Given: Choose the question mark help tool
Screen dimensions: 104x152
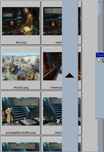Looking at the screenshot, I should [x=103, y=60].
